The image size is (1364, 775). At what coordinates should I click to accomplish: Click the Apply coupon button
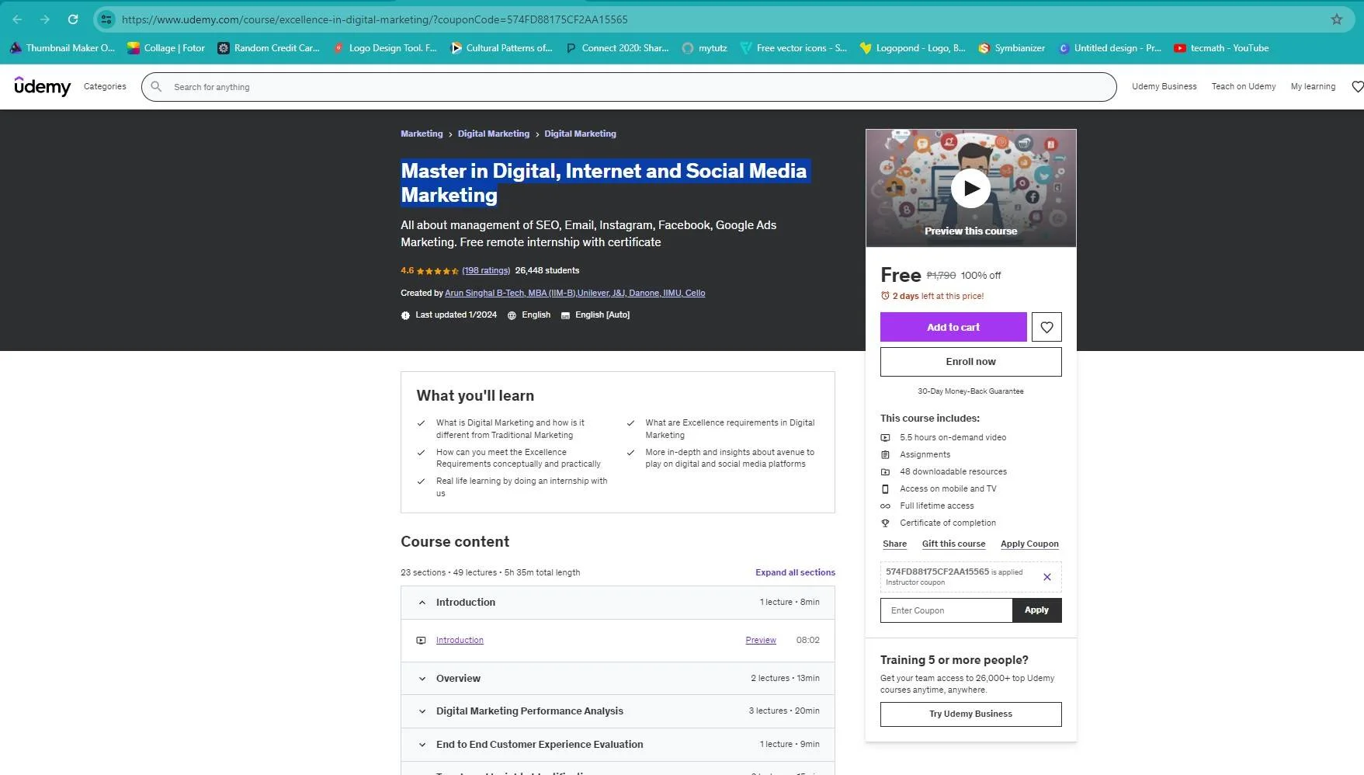tap(1036, 610)
